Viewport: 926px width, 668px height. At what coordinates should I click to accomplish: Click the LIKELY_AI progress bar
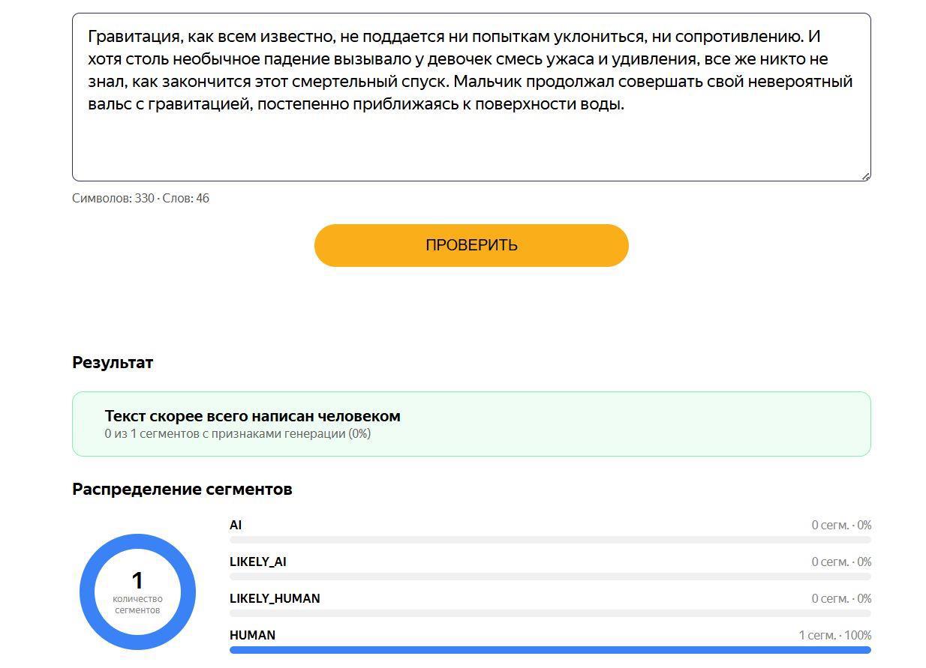[x=550, y=577]
